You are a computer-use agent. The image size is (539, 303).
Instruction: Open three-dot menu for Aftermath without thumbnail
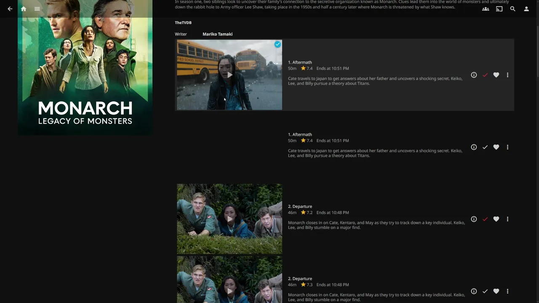pos(507,147)
